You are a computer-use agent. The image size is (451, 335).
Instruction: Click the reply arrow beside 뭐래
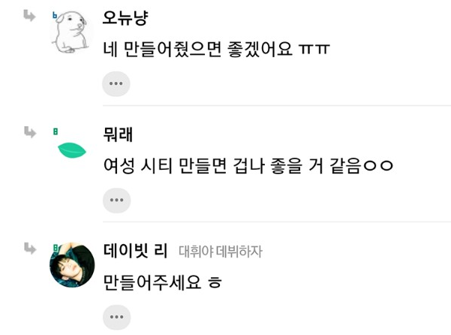(30, 132)
